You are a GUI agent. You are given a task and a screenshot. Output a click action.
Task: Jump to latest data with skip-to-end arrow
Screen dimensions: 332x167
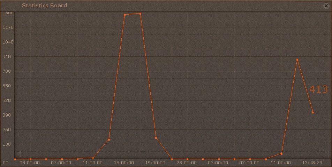pos(325,153)
